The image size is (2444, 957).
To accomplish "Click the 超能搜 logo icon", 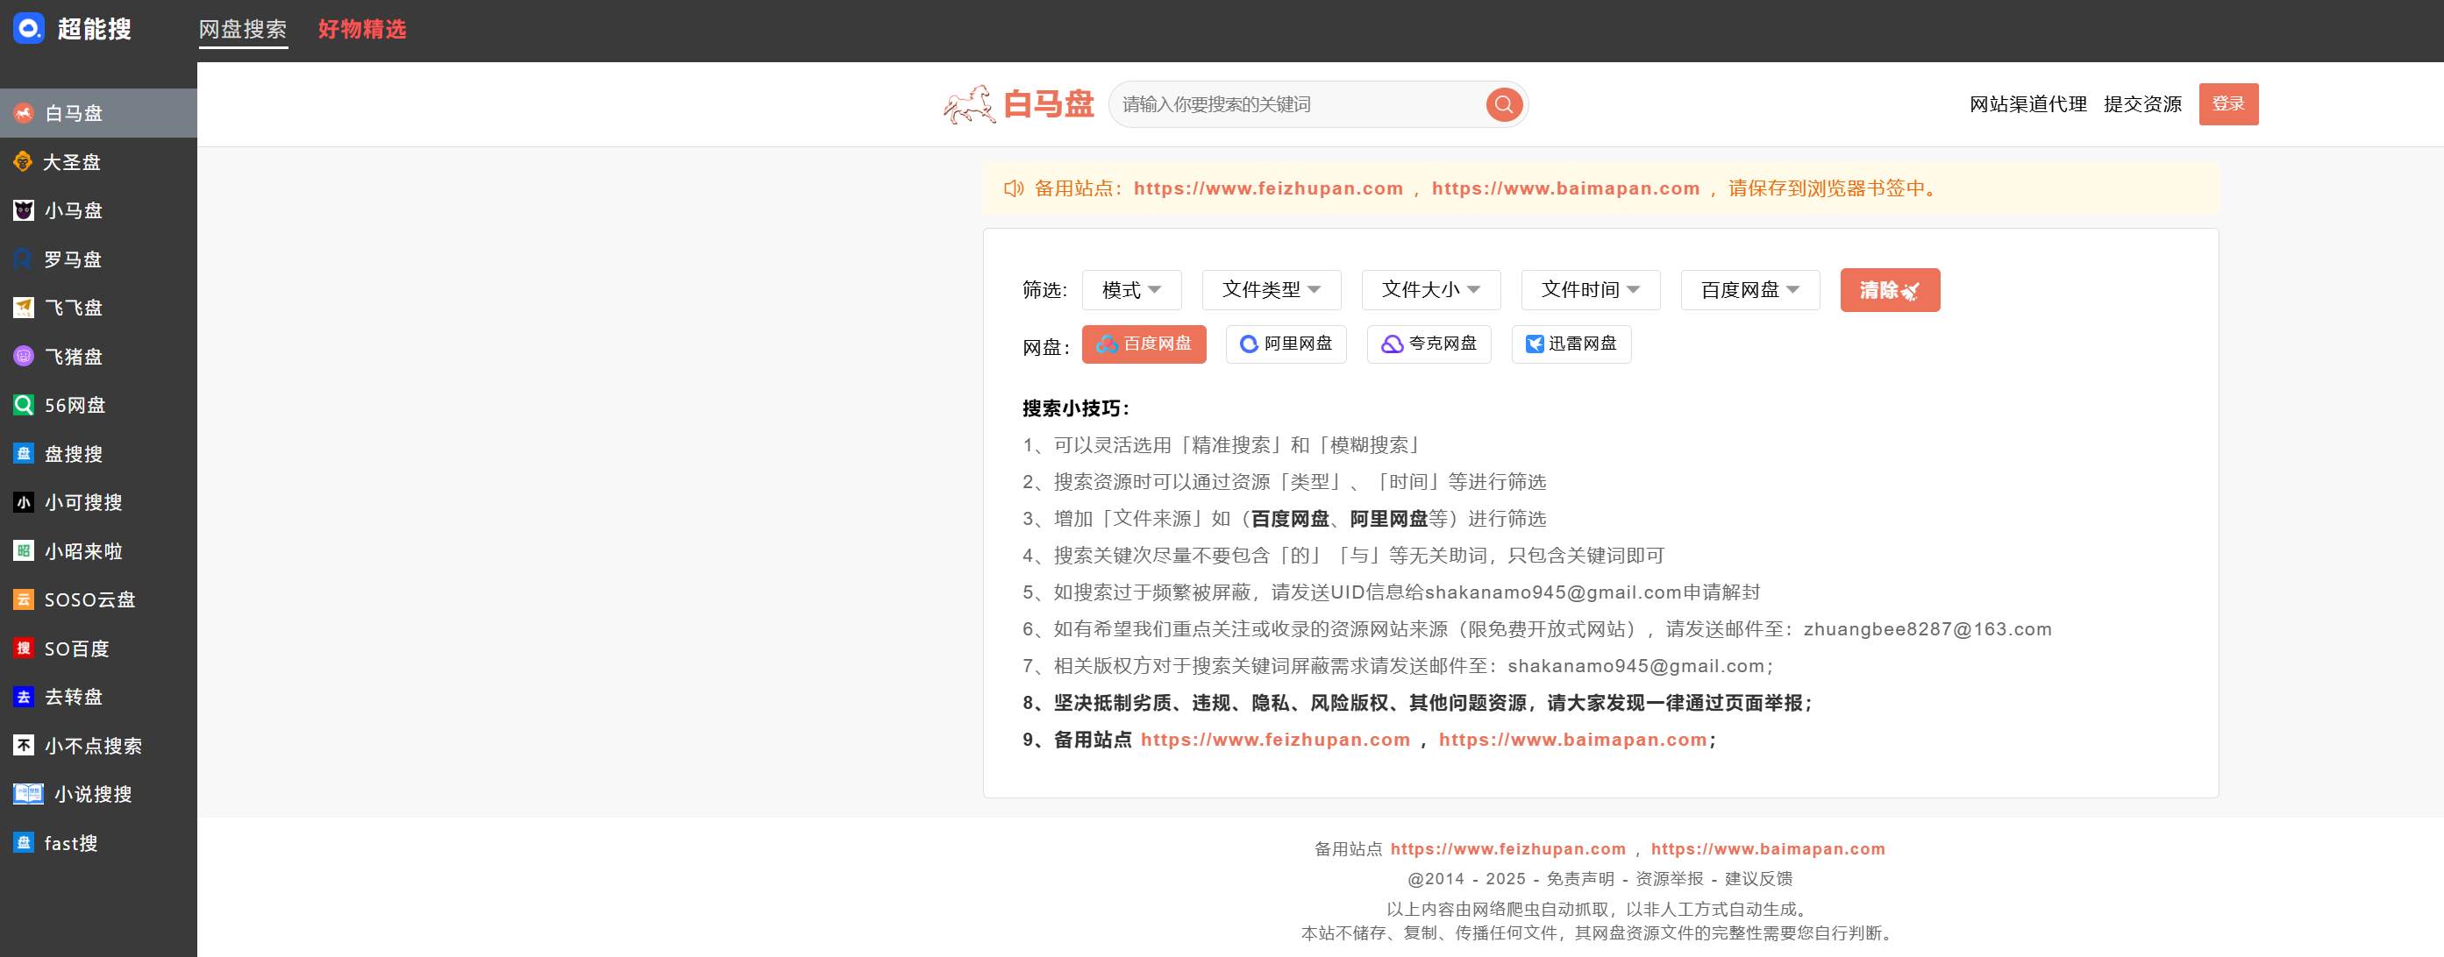I will coord(28,28).
